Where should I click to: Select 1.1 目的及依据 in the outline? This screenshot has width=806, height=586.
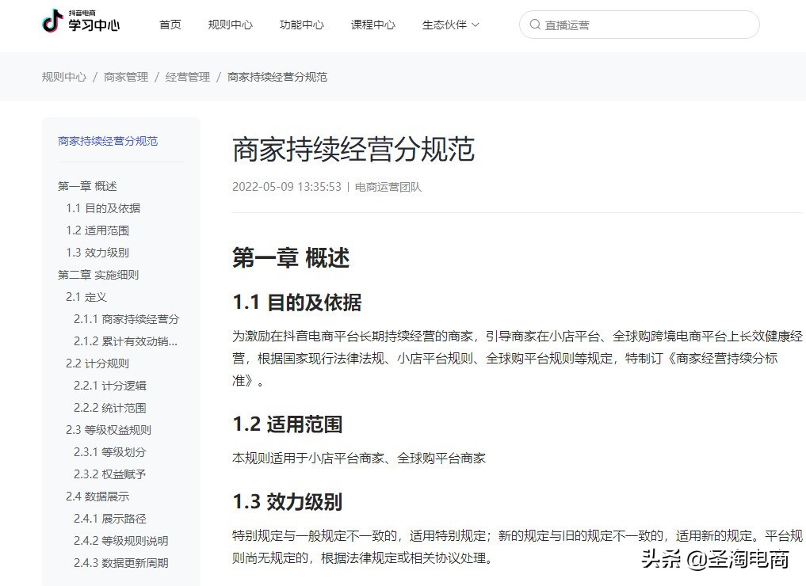(x=103, y=208)
